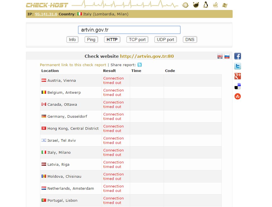The height and width of the screenshot is (207, 272).
Task: Share on Twitter from the sidebar
Action: pos(238,66)
